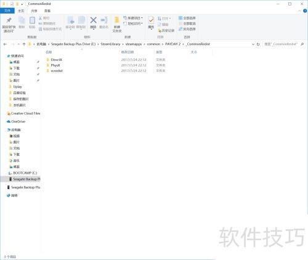Click the PAYDAY 2 breadcrumb segment
Screen dimensions: 308x260
(x=172, y=44)
